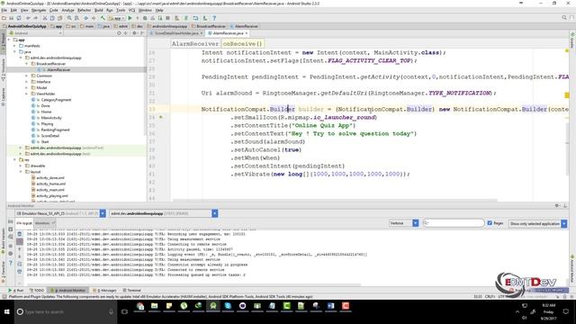The image size is (576, 324).
Task: Open the Terminal tool window
Action: coord(132,290)
